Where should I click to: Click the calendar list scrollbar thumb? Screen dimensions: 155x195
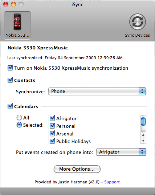[143, 122]
